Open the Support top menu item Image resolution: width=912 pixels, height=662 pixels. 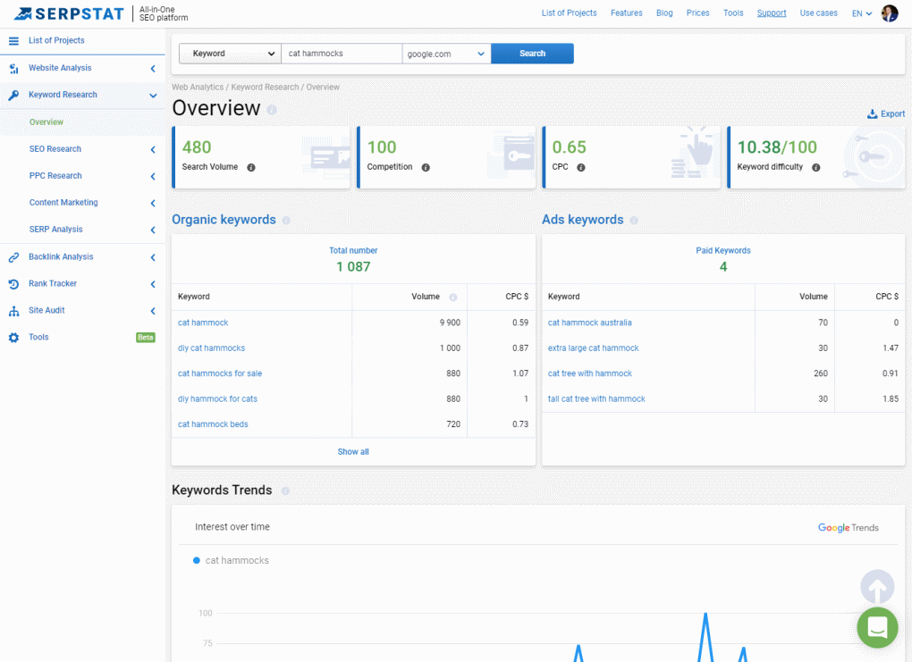(772, 13)
